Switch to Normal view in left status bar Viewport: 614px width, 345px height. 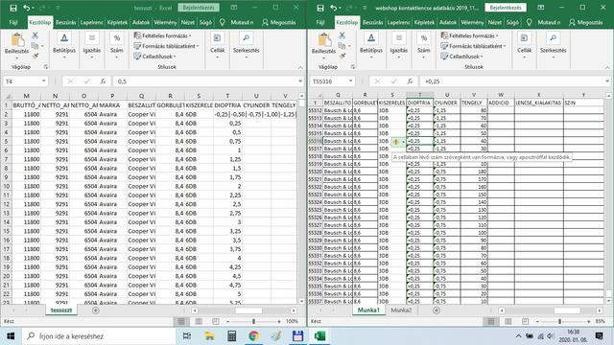click(x=181, y=321)
